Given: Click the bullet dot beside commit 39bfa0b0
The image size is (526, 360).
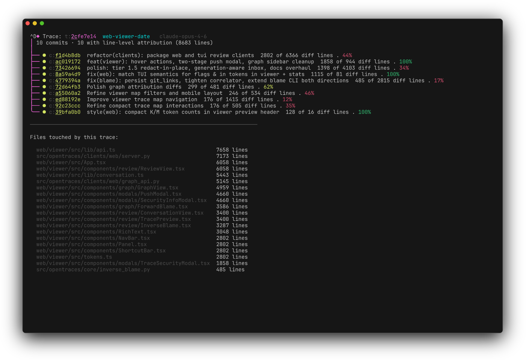Looking at the screenshot, I should point(44,112).
